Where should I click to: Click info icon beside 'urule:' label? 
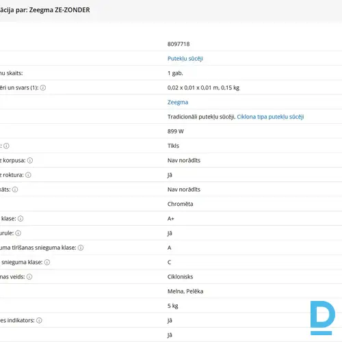coord(18,233)
